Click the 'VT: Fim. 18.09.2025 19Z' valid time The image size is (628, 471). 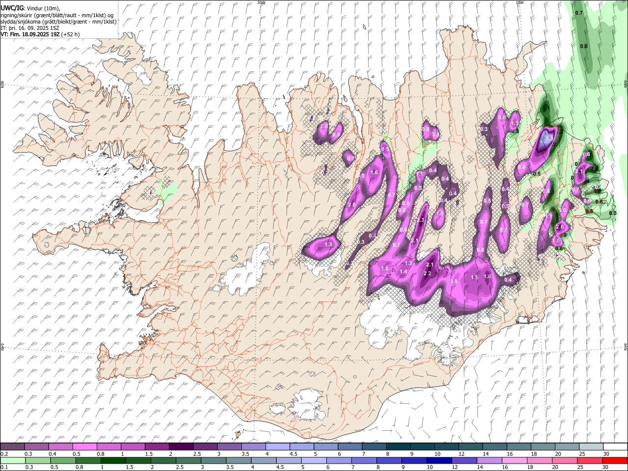click(30, 34)
